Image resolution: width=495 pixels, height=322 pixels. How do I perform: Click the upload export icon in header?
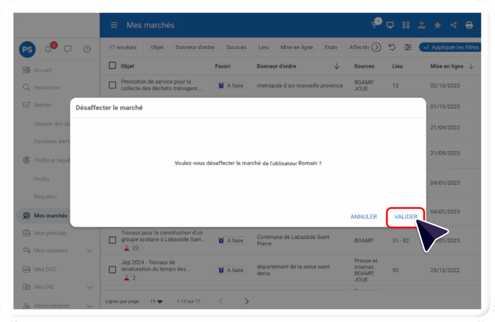422,25
